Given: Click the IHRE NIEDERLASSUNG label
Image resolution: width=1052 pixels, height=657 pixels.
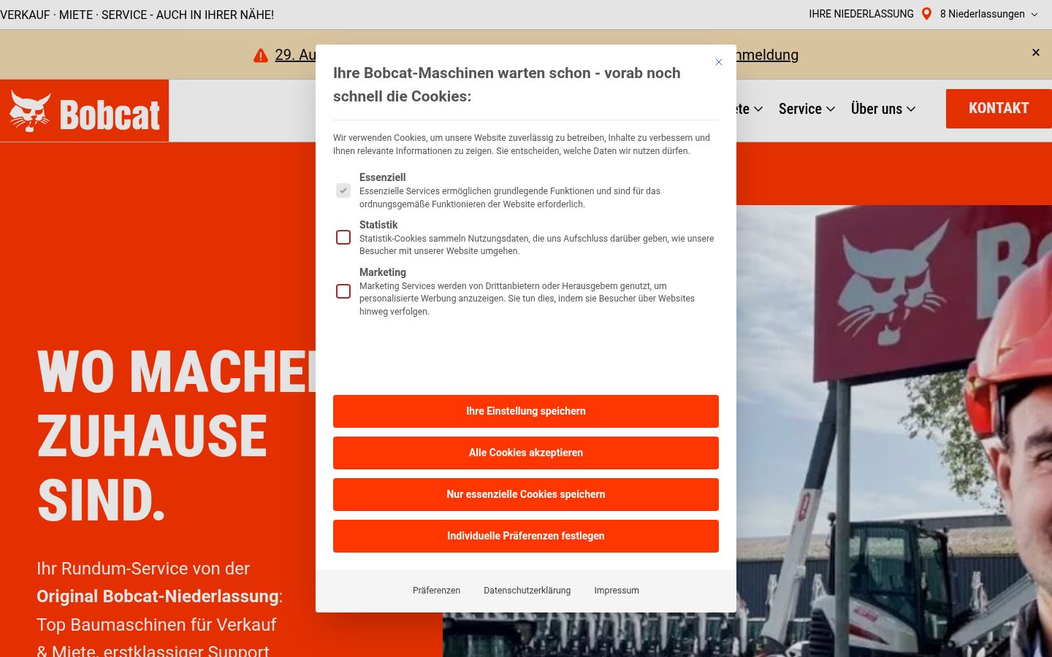Looking at the screenshot, I should tap(861, 14).
